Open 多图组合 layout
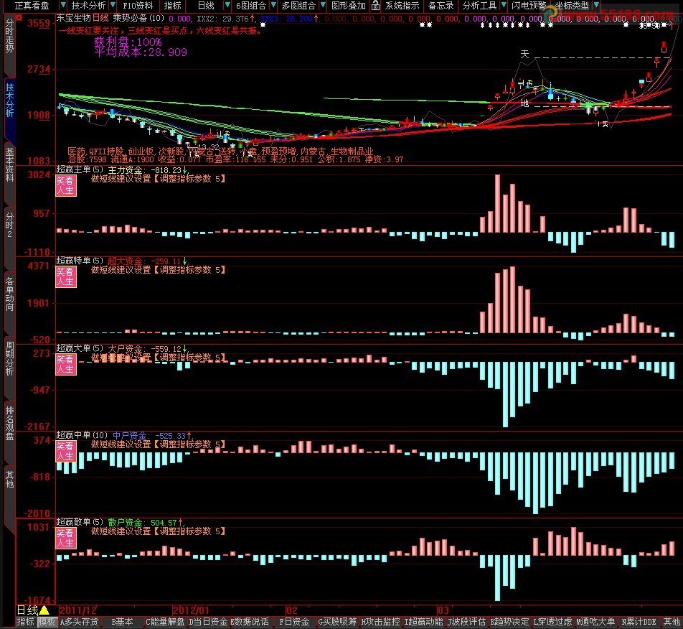This screenshot has height=629, width=683. [x=298, y=6]
